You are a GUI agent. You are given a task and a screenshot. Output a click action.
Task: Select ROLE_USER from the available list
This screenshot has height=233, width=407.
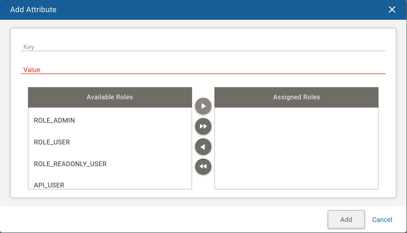click(52, 142)
